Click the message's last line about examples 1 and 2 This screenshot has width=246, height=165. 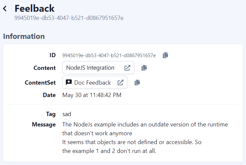[109, 151]
